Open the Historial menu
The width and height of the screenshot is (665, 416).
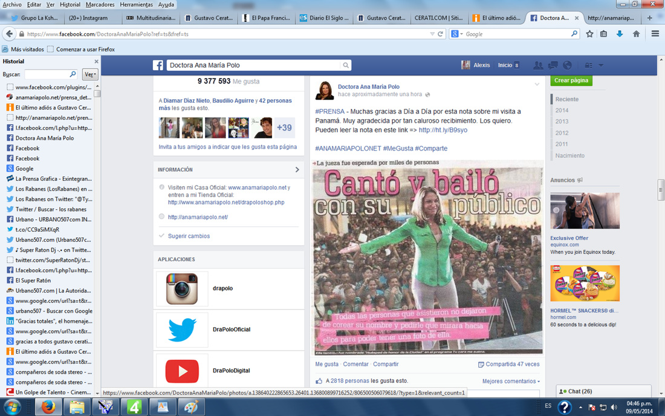pos(70,5)
